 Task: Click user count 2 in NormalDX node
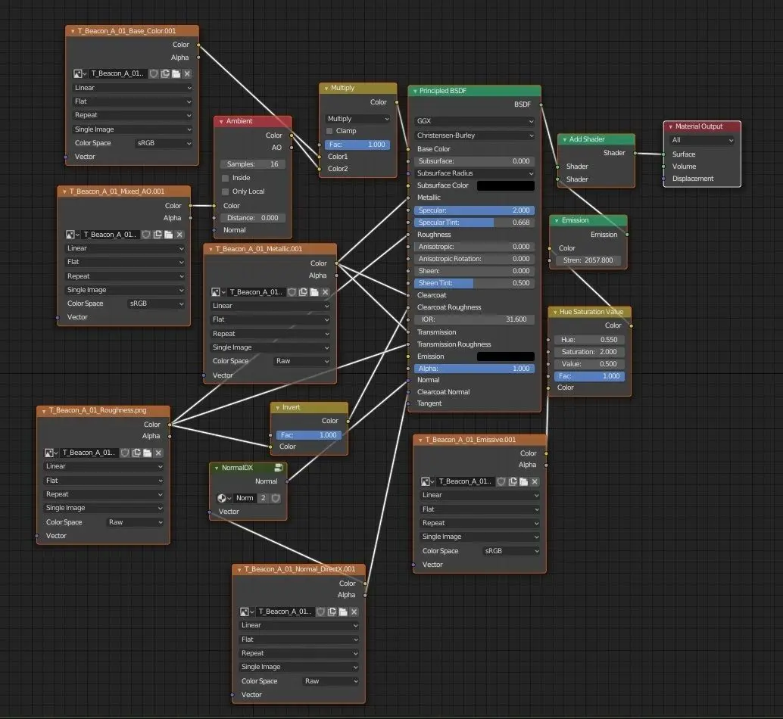264,498
